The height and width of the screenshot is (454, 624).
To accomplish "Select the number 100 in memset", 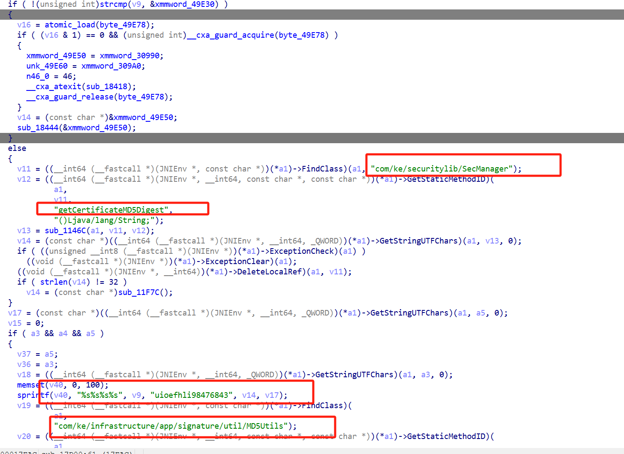I will tap(93, 385).
